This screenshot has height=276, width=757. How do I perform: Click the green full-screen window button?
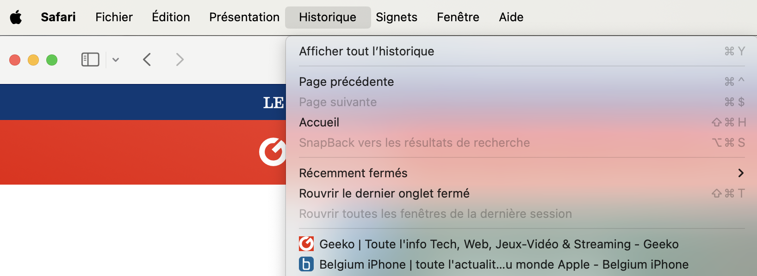point(52,60)
